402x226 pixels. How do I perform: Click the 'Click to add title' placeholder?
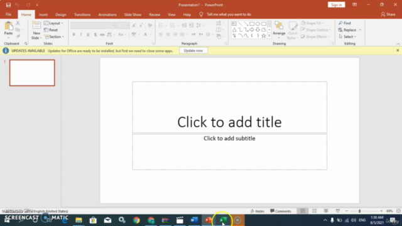point(229,107)
